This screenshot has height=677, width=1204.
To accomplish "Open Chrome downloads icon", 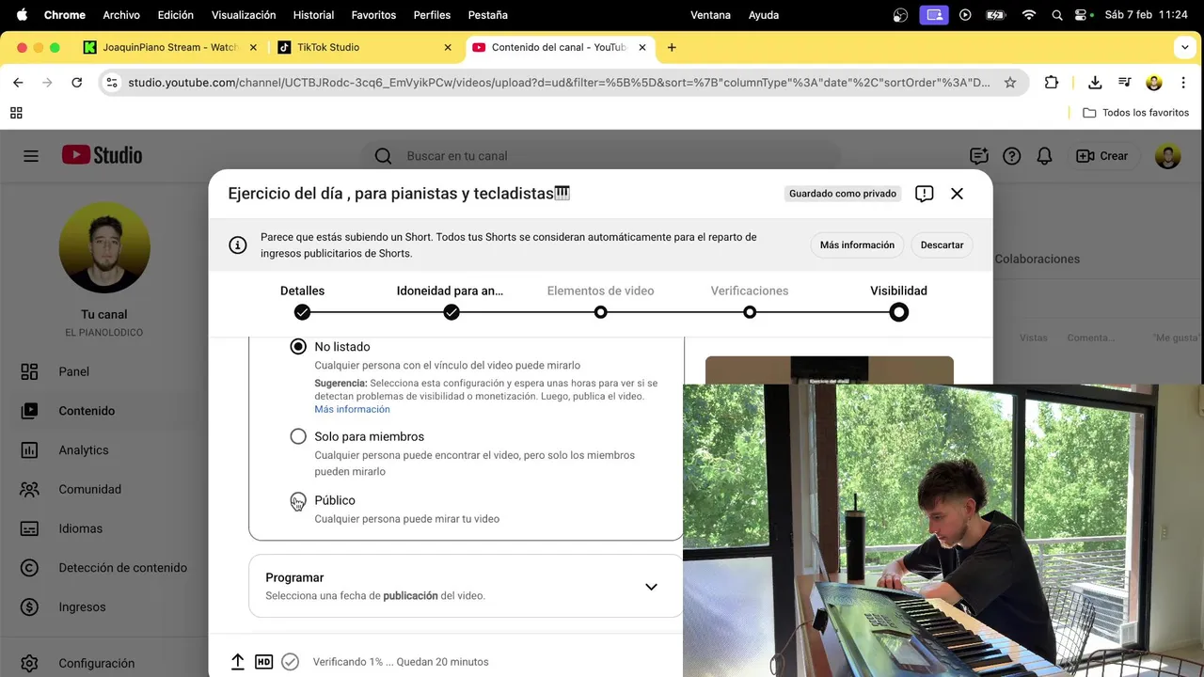I will [1095, 83].
